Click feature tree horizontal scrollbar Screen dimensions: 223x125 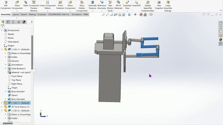click(x=8, y=123)
